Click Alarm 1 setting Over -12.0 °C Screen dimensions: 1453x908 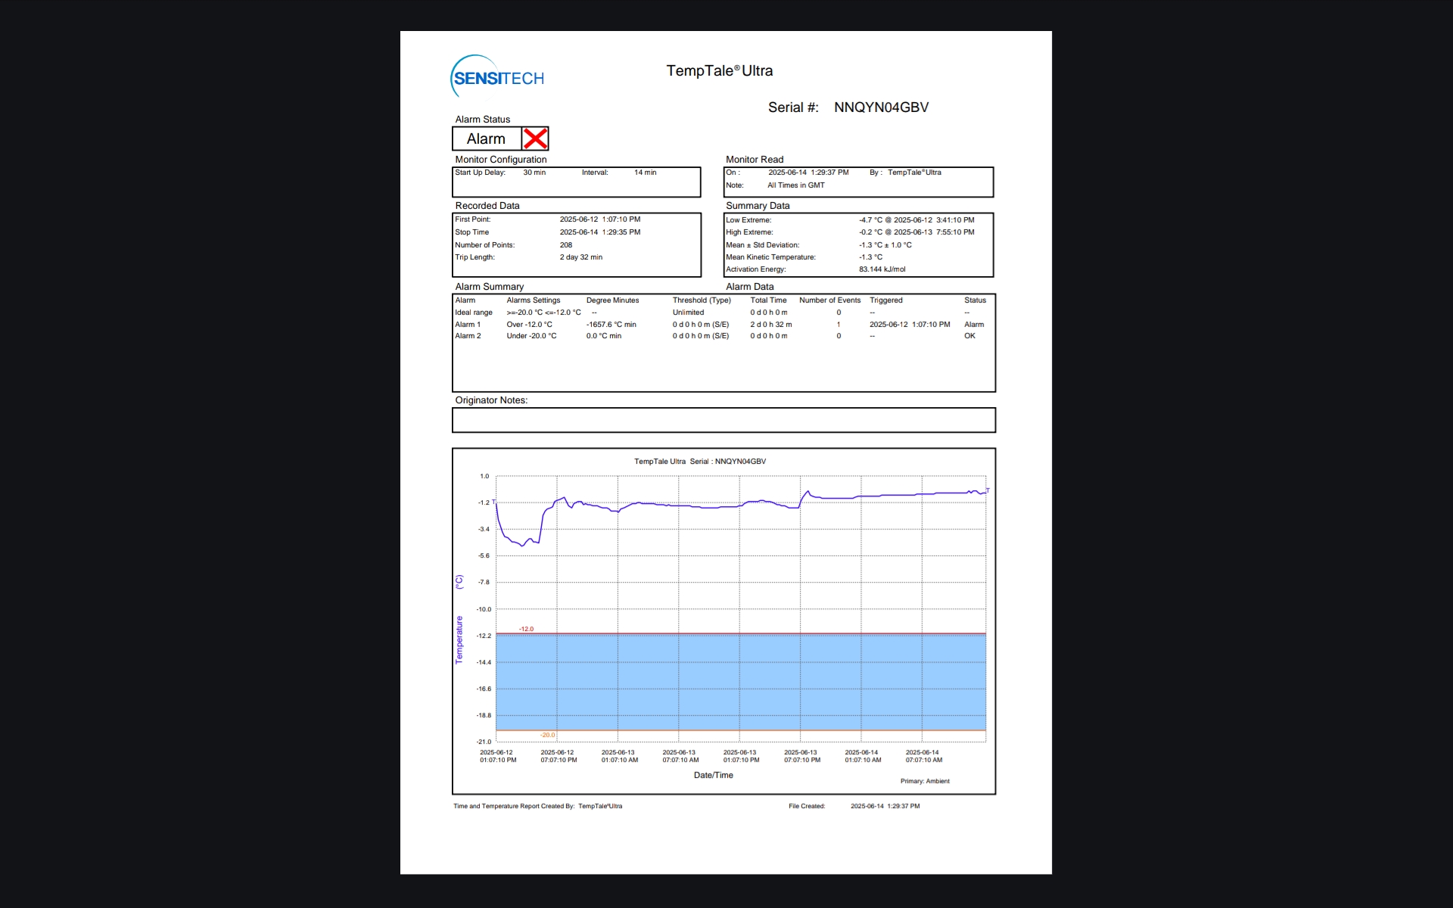point(529,325)
